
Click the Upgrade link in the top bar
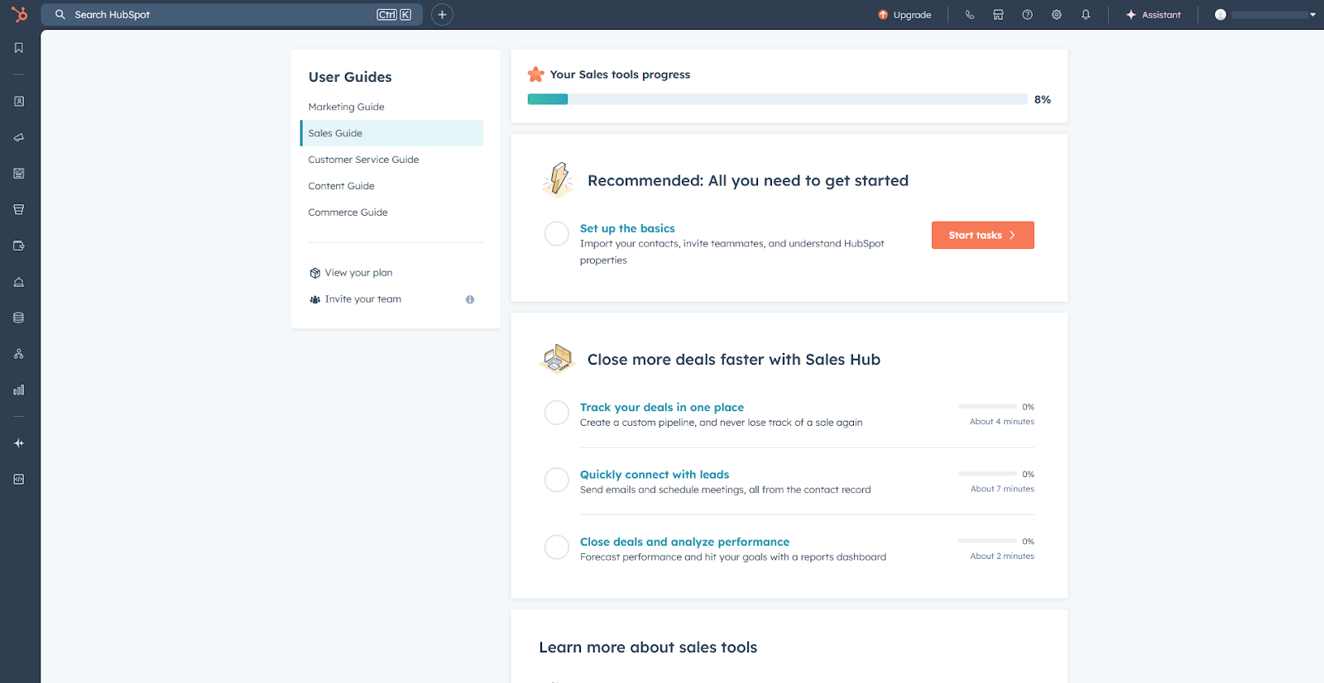[904, 15]
